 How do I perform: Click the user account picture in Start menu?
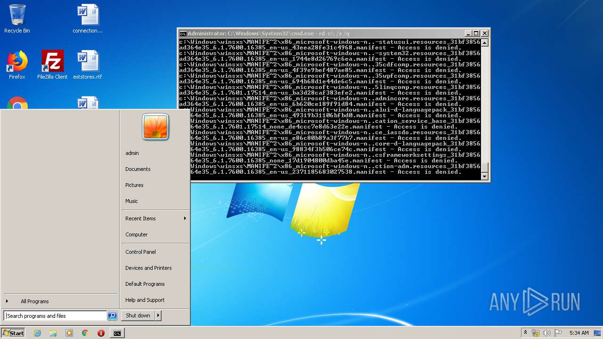[x=155, y=127]
